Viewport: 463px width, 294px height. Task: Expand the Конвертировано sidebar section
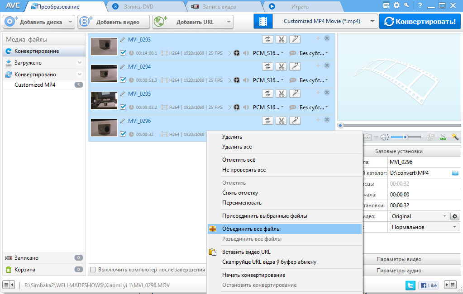tap(80, 74)
